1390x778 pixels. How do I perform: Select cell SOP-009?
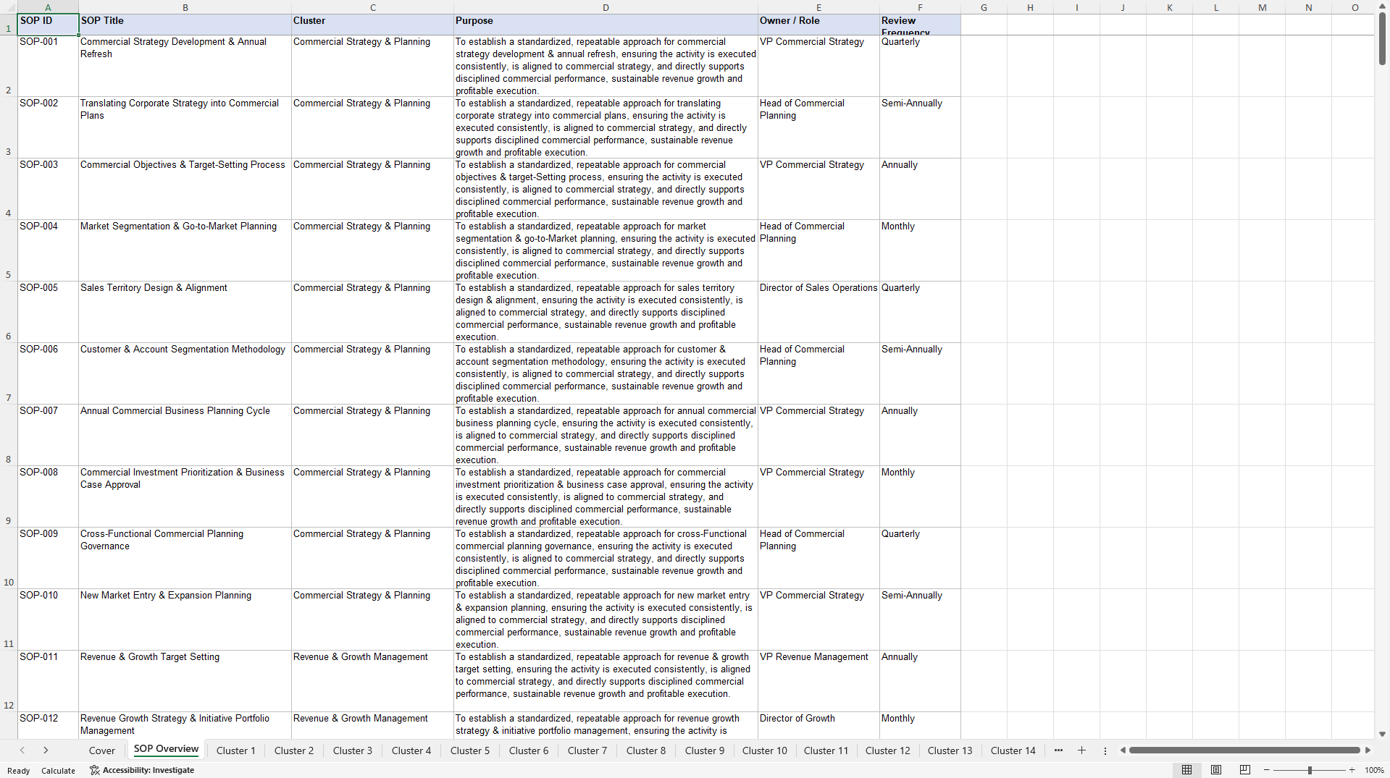point(48,558)
